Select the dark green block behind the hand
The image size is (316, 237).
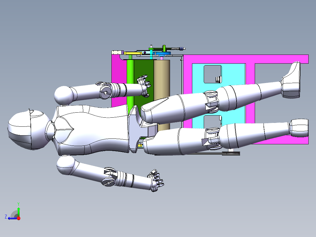144,69
